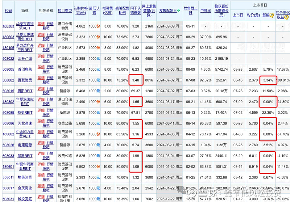Open 津开产园 name link
The width and height of the screenshot is (290, 202).
[x=25, y=59]
